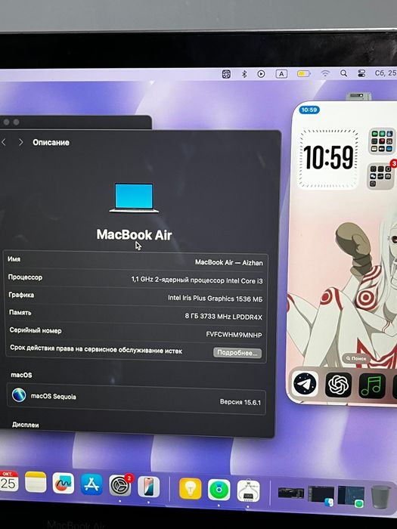Click the MacBook Air title text
The image size is (397, 529).
(x=134, y=234)
